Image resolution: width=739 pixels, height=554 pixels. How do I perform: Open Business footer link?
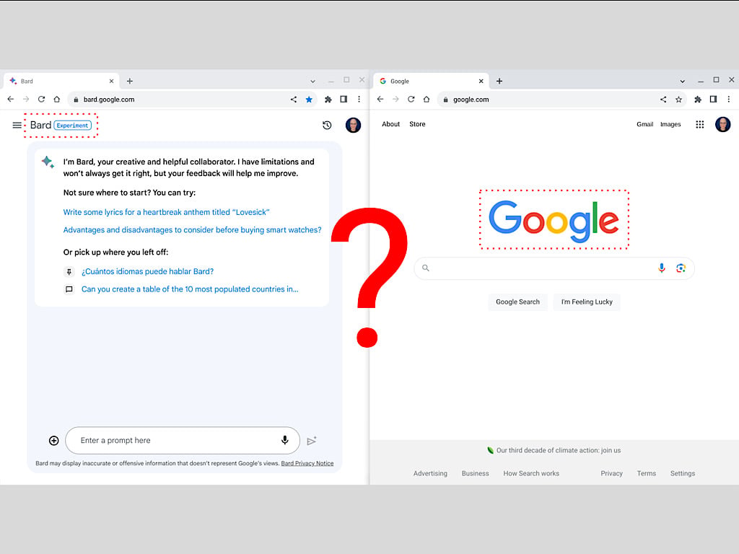pos(475,473)
